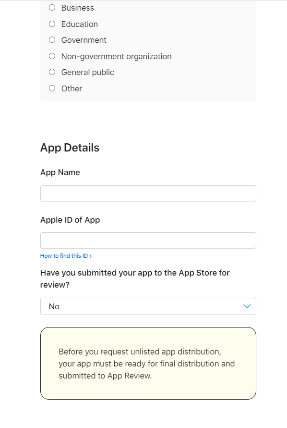Click the Apple ID of App label

[x=70, y=220]
